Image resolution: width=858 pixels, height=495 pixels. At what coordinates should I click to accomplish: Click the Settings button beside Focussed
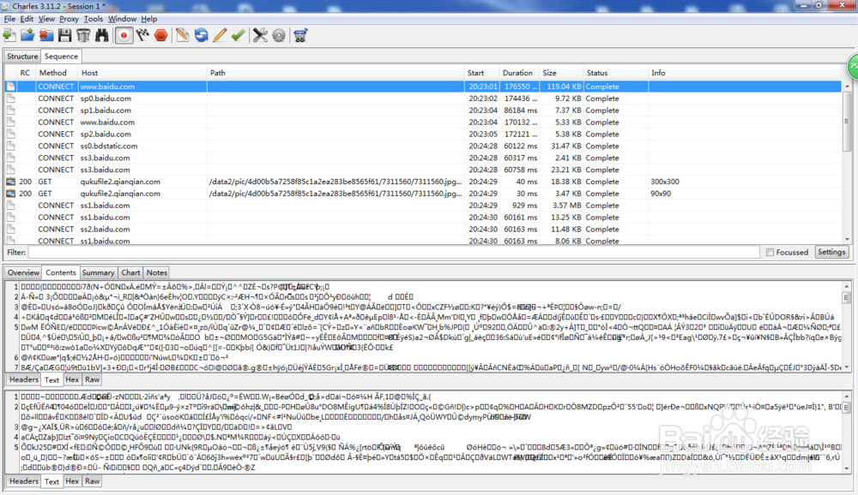[831, 252]
